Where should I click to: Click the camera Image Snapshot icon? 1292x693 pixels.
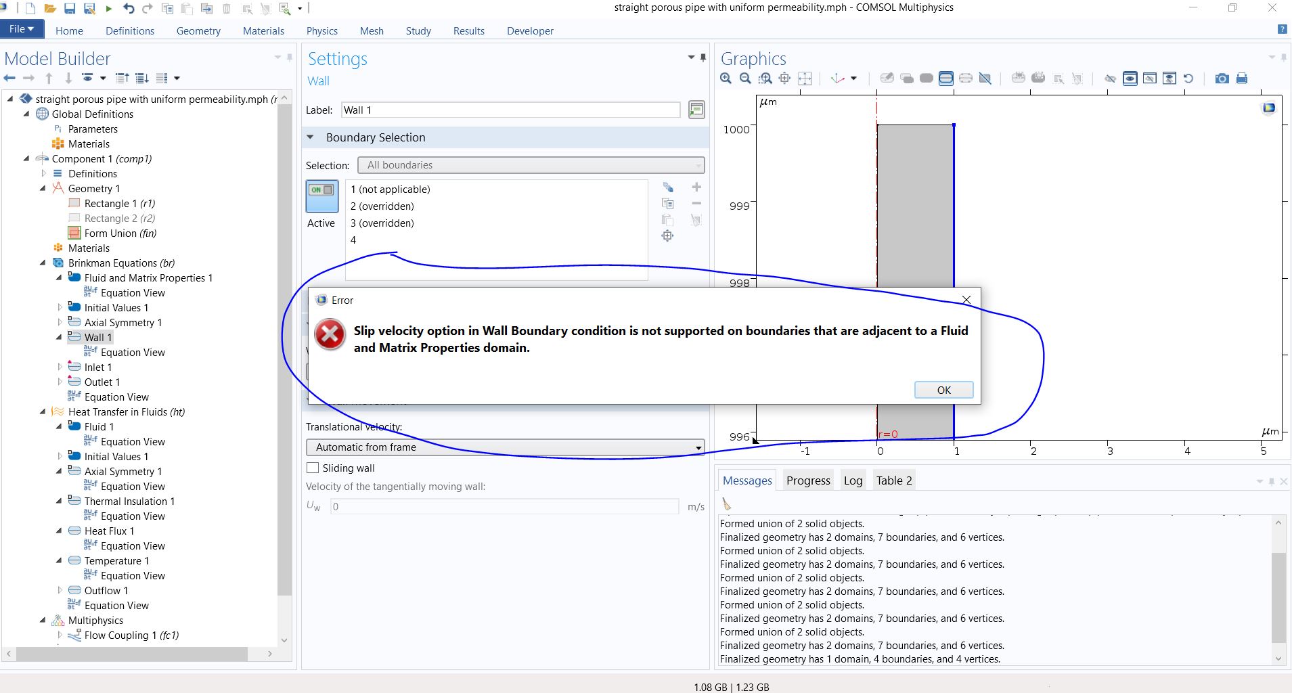(x=1222, y=79)
